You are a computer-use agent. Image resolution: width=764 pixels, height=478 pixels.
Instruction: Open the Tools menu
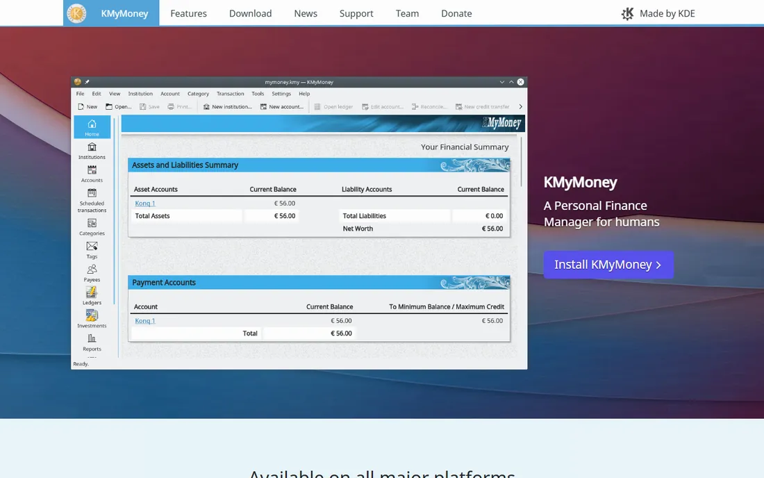(x=258, y=94)
